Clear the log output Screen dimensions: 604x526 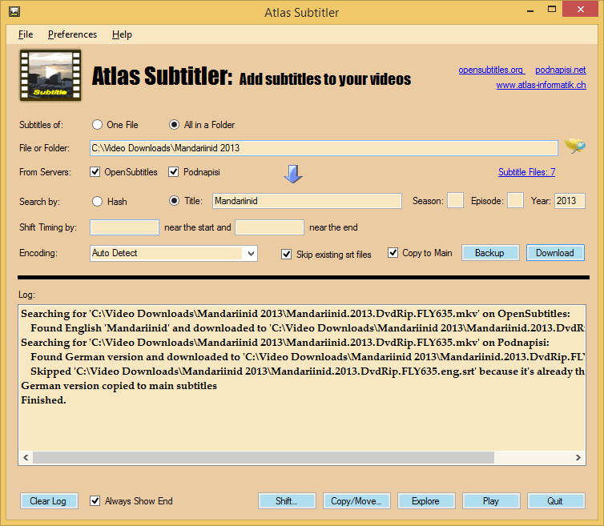point(49,500)
